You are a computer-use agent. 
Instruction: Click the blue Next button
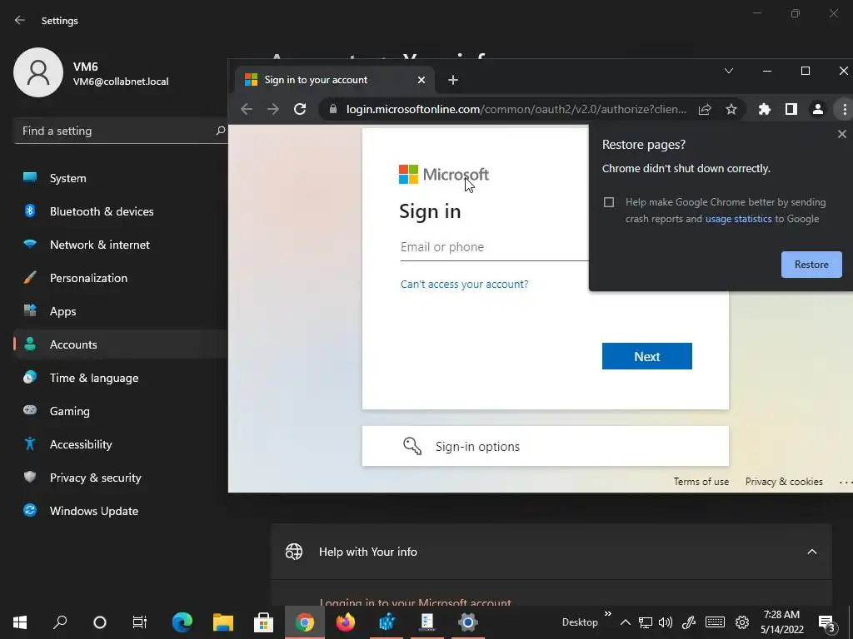click(646, 356)
